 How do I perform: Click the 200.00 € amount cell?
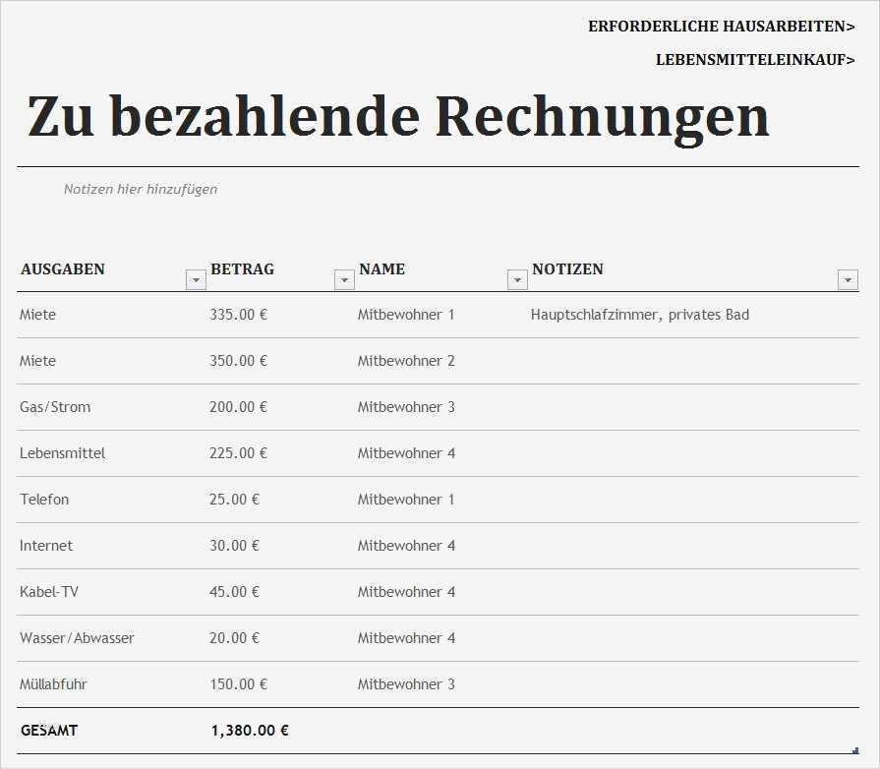pos(239,407)
